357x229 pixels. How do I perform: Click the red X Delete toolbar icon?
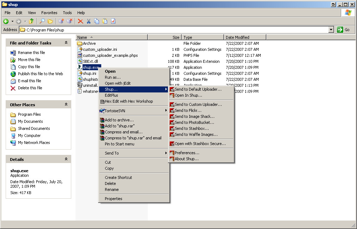80,21
